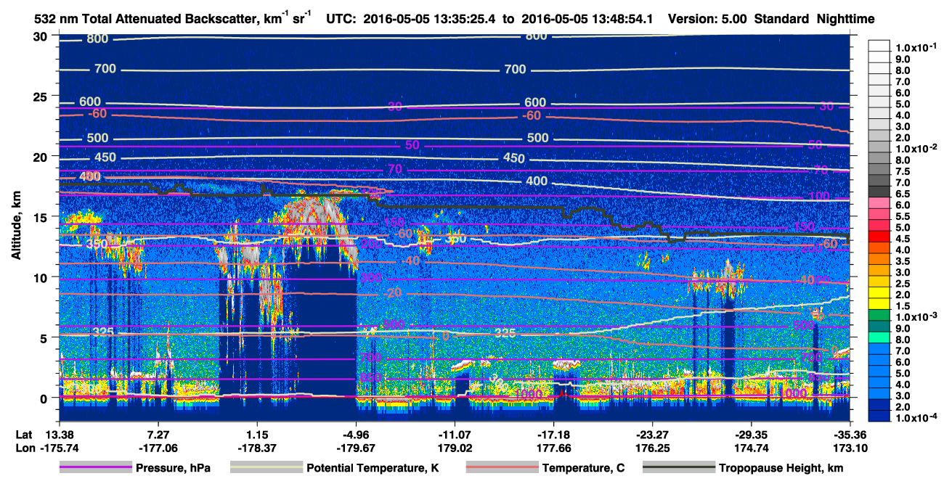Click the longitude value 177.66
944x484 pixels.
(x=554, y=448)
